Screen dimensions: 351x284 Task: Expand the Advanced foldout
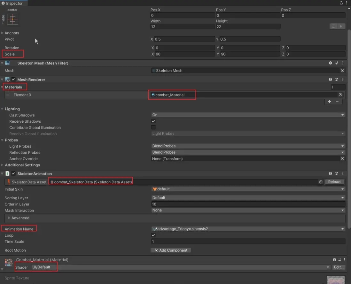click(x=9, y=218)
